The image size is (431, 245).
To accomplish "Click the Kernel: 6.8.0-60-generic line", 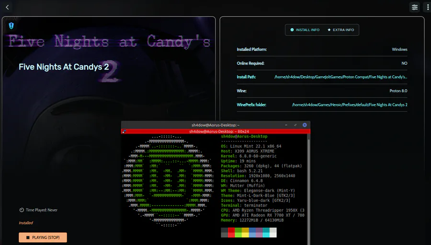I will click(249, 156).
